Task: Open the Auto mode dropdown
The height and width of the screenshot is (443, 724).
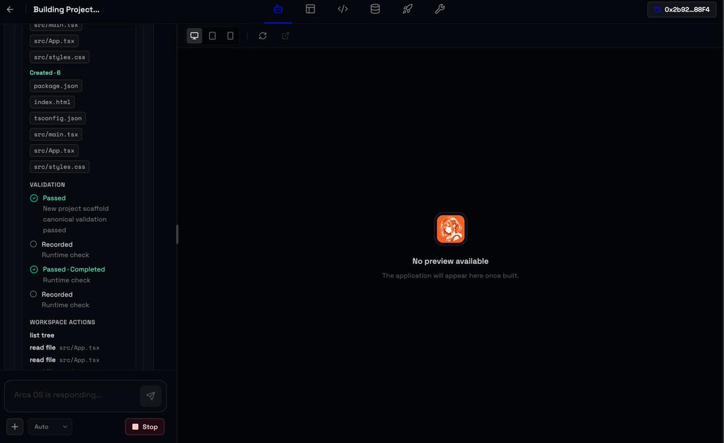Action: pos(50,427)
